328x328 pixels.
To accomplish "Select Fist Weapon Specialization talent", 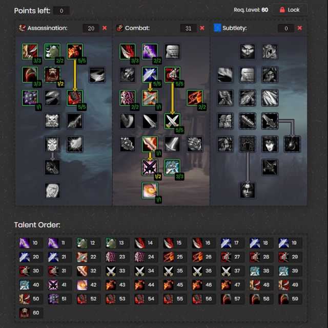I will 195,144.
